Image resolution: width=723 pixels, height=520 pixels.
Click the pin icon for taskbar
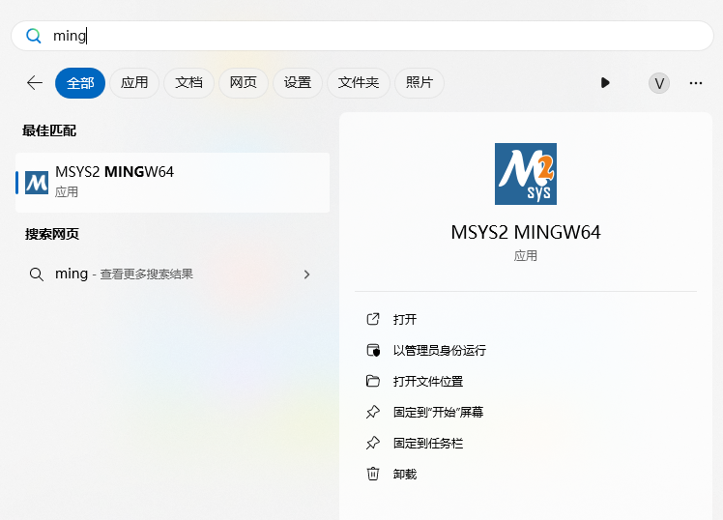pyautogui.click(x=373, y=443)
